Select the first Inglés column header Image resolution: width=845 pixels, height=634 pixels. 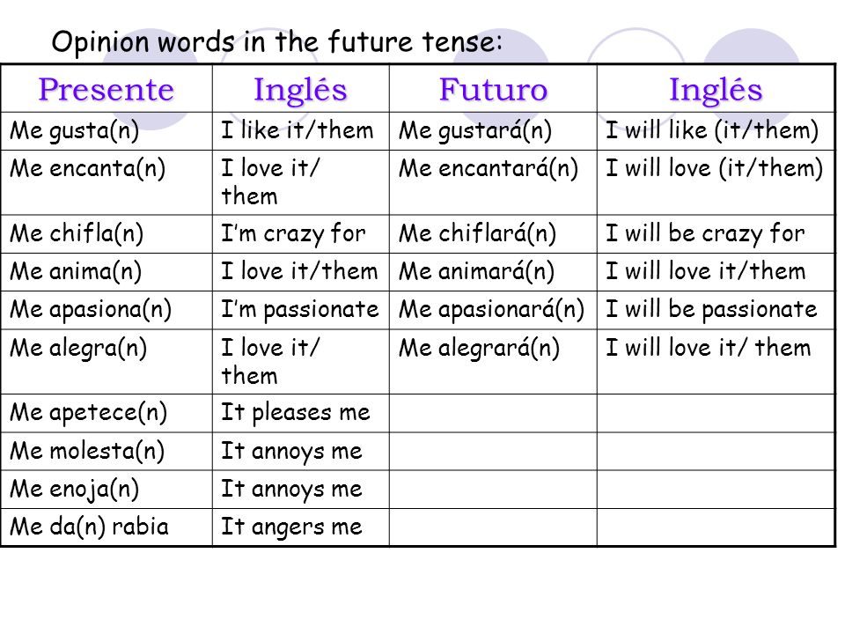pos(301,89)
